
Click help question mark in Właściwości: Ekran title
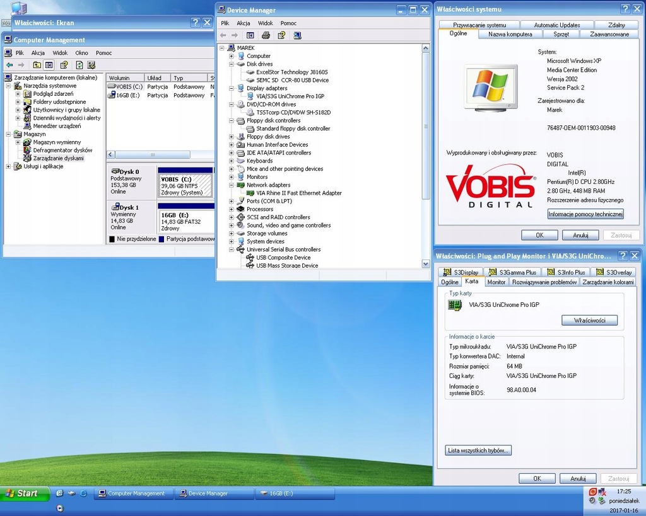tap(196, 23)
